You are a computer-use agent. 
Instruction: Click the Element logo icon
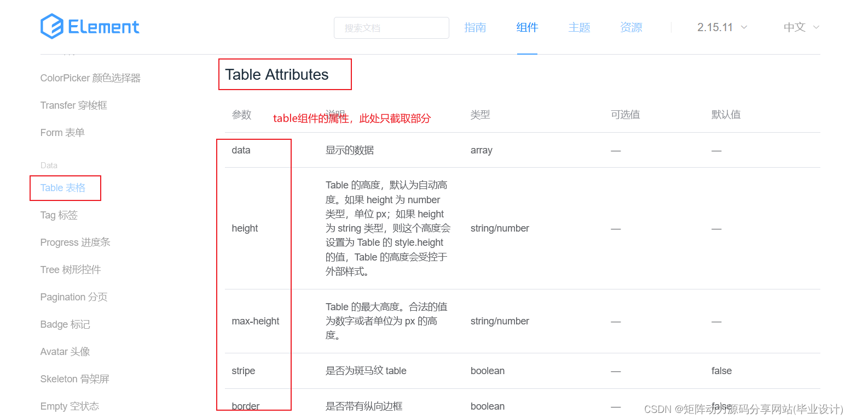pos(51,26)
